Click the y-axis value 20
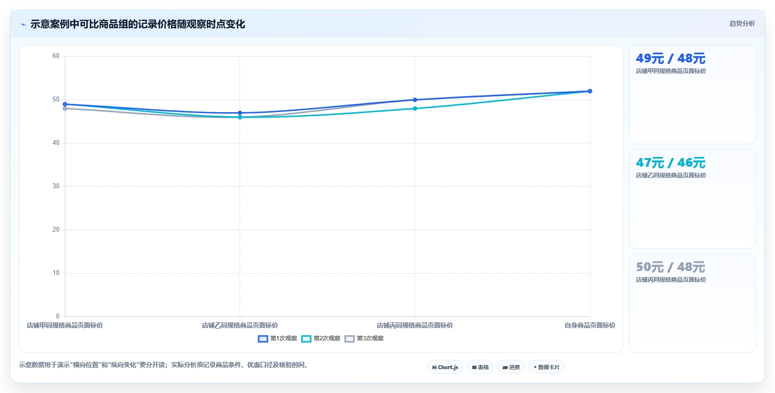Screen dimensions: 775x393 pyautogui.click(x=56, y=230)
